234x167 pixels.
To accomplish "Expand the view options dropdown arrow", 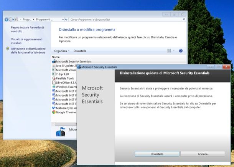I will (174, 51).
